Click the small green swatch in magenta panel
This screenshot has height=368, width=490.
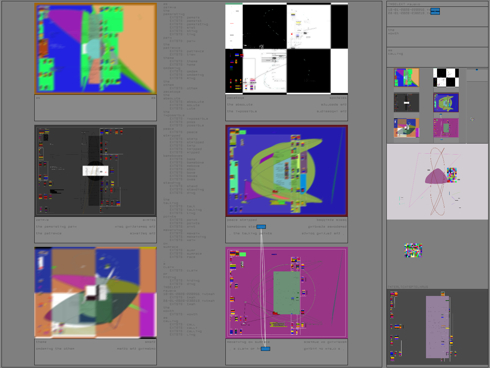click(x=243, y=254)
